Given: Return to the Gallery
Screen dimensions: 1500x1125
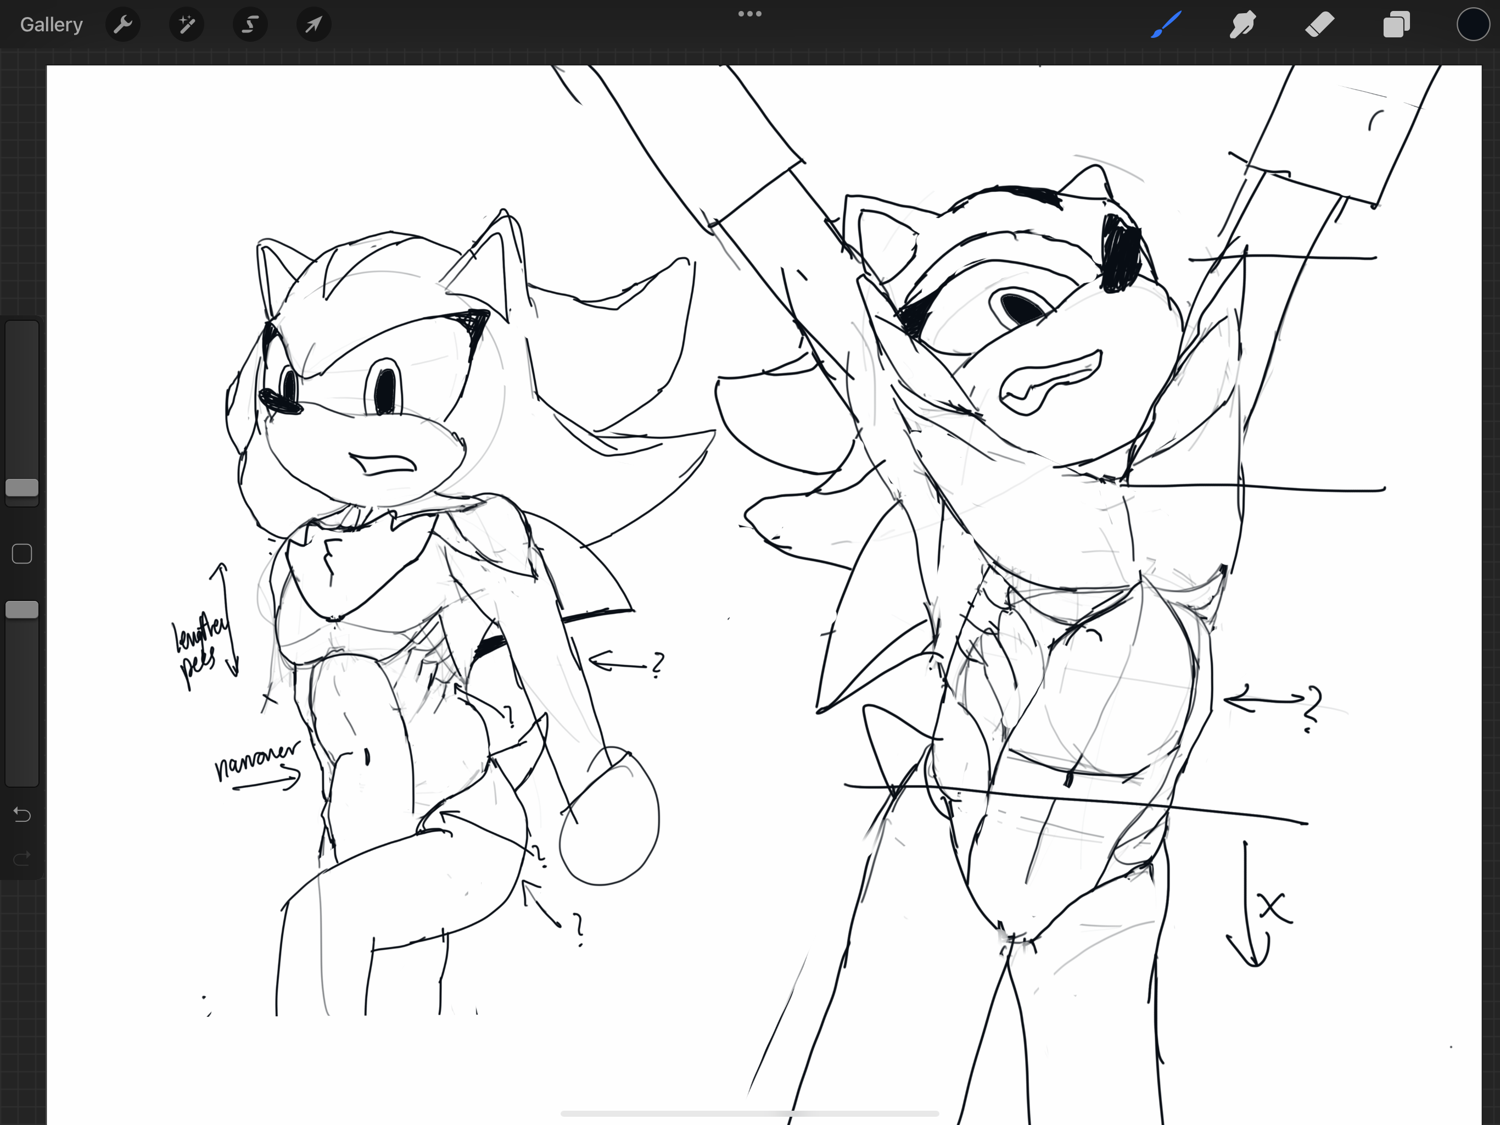Looking at the screenshot, I should 52,25.
